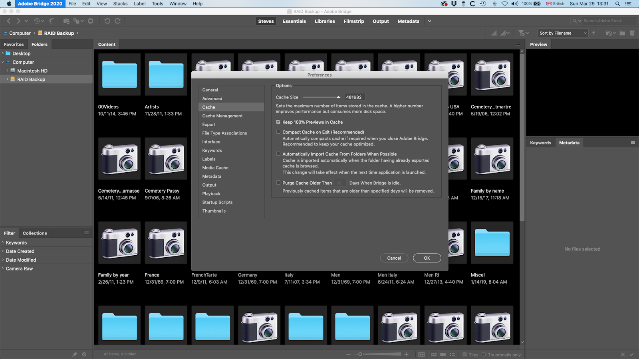Screen dimensions: 639x359
Task: Click Computer in the path breadcrumb
Action: coord(20,33)
